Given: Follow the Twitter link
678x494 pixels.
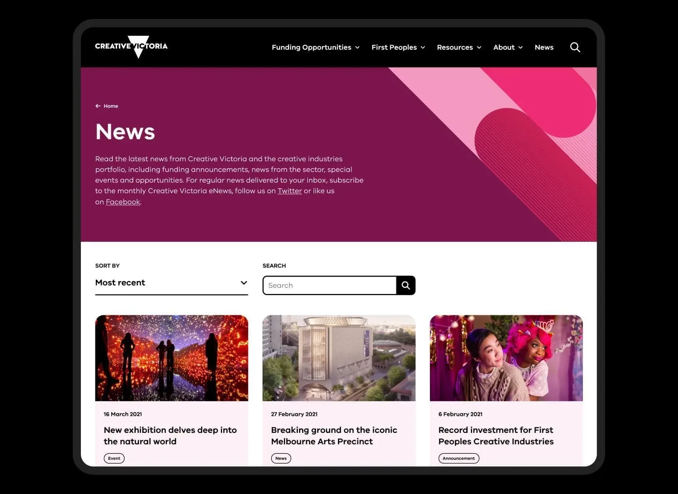Looking at the screenshot, I should (290, 191).
